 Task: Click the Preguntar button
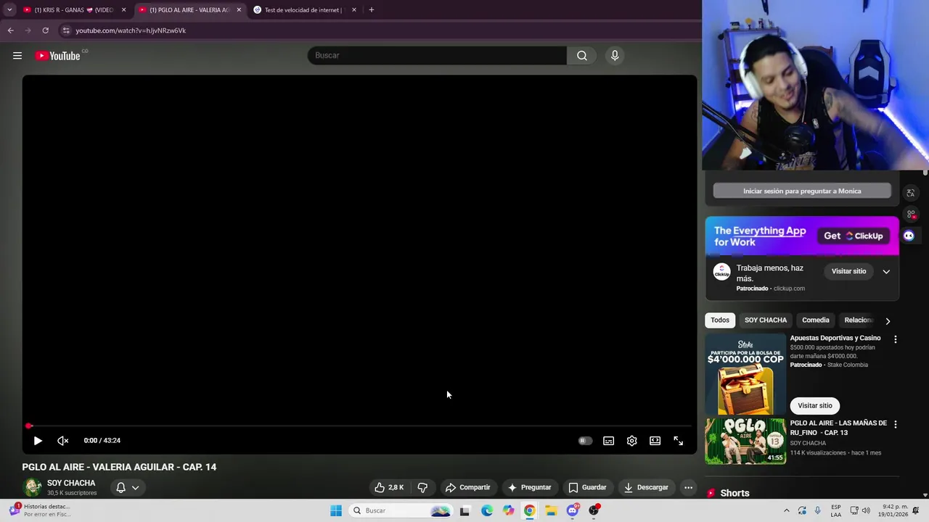tap(530, 487)
